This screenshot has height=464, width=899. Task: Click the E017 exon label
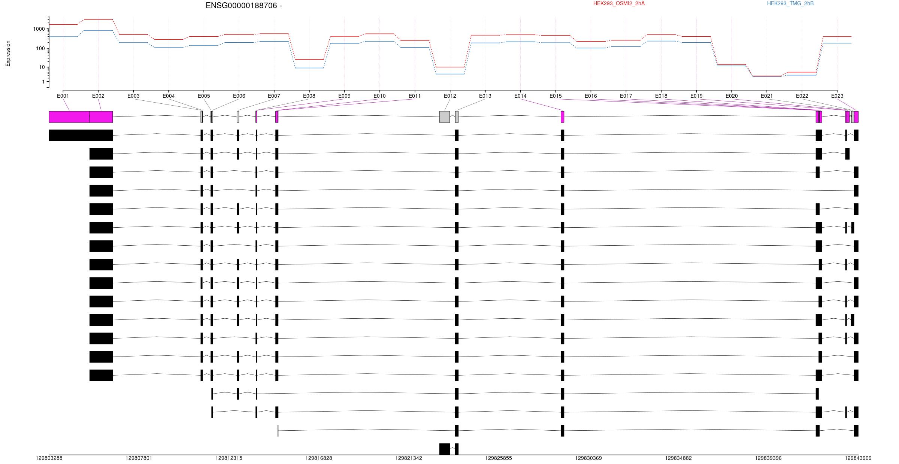coord(626,96)
